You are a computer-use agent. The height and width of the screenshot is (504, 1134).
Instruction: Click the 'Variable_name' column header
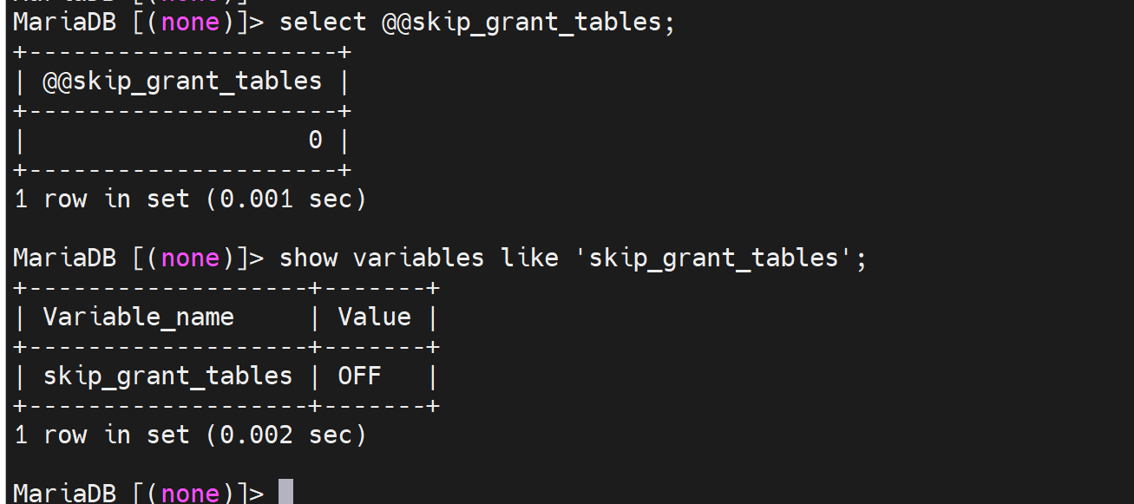pos(139,317)
